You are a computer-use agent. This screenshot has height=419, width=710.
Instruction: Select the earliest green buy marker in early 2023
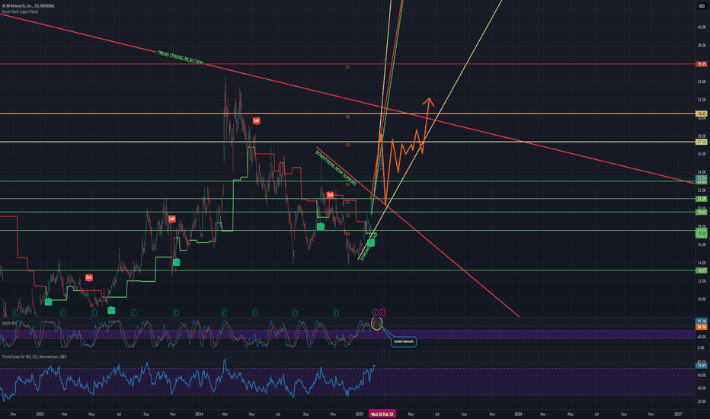point(49,302)
